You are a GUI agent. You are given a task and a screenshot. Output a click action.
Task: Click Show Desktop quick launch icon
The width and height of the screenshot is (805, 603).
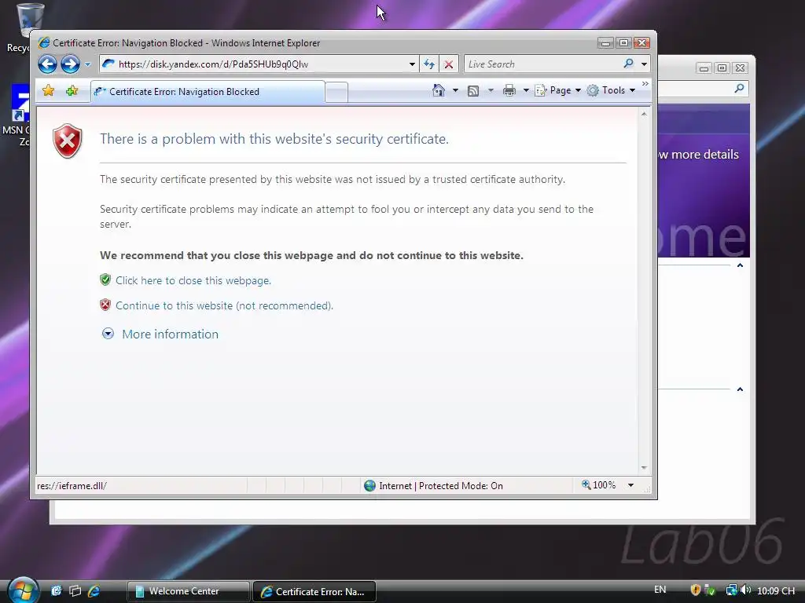click(x=56, y=590)
